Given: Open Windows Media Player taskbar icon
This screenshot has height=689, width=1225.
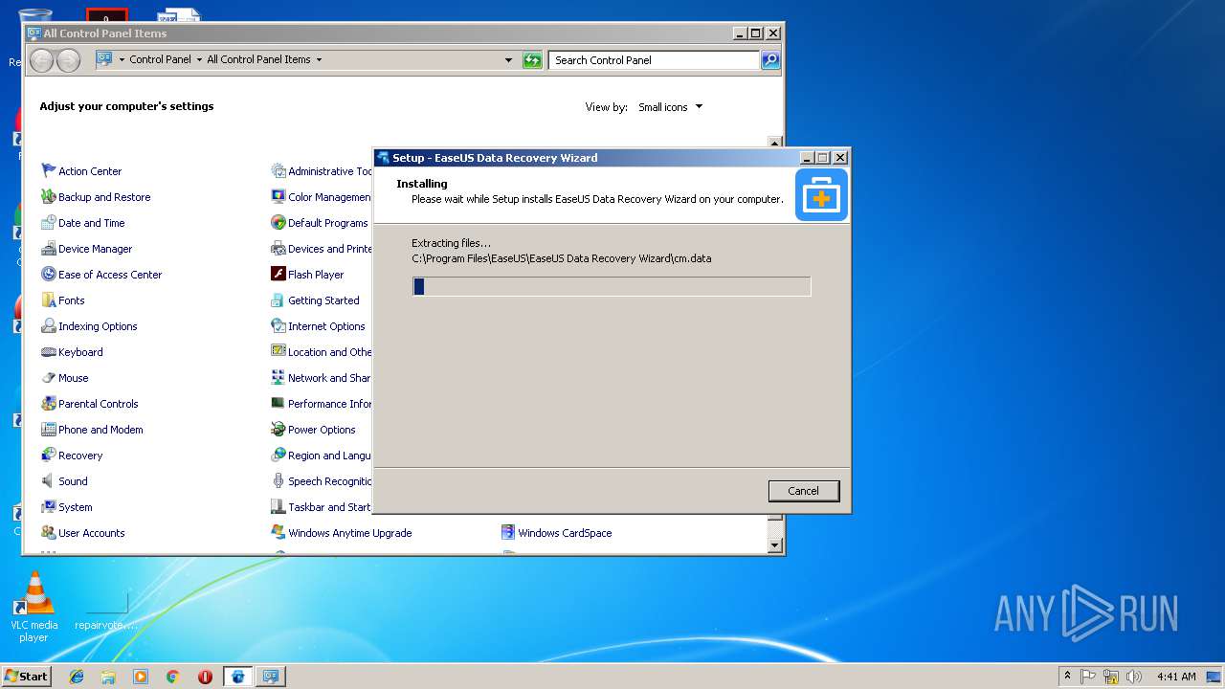Looking at the screenshot, I should 141,677.
